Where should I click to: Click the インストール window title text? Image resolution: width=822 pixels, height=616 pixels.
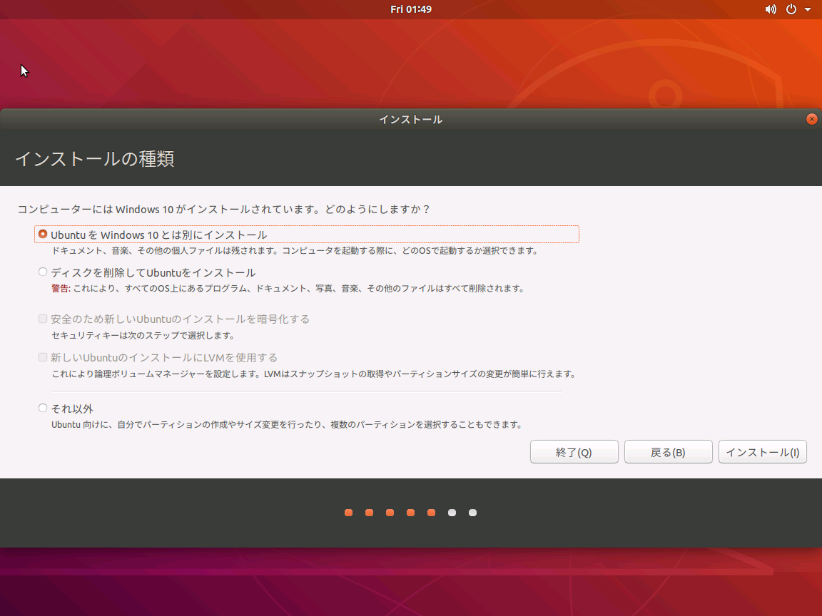click(x=411, y=120)
